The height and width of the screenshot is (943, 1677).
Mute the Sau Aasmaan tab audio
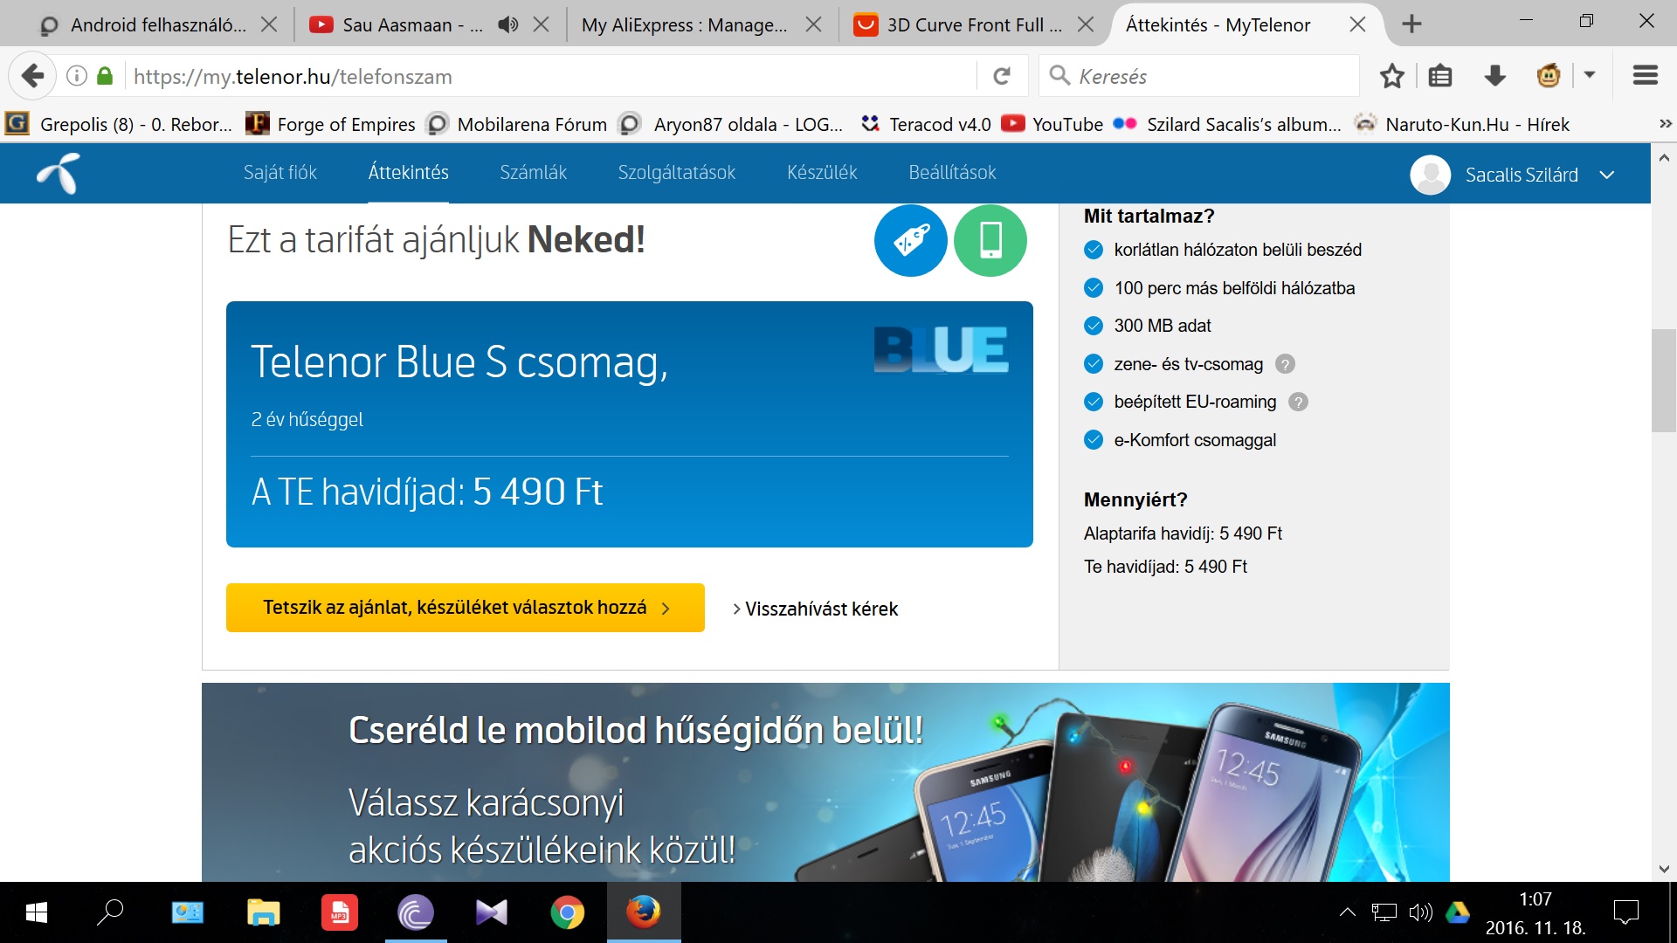click(x=507, y=24)
